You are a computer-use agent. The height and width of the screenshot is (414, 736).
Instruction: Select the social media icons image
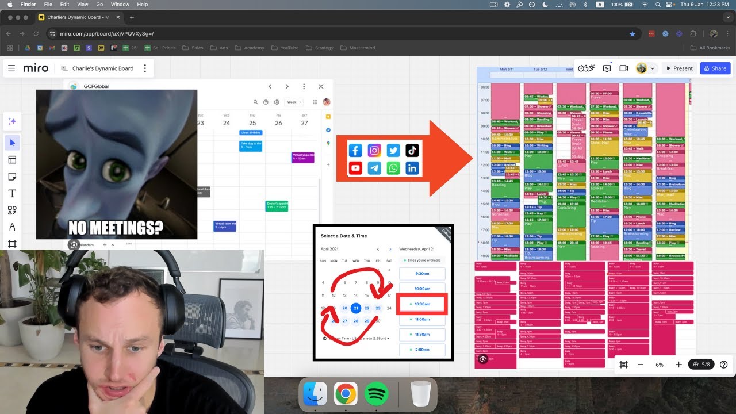(x=384, y=159)
